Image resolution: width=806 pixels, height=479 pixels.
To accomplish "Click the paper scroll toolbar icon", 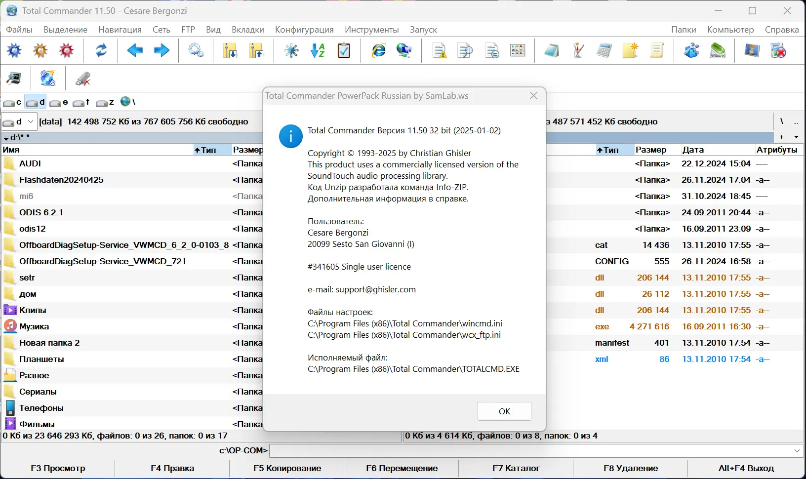I will click(x=657, y=50).
